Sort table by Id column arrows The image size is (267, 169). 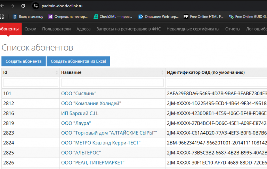click(x=57, y=73)
